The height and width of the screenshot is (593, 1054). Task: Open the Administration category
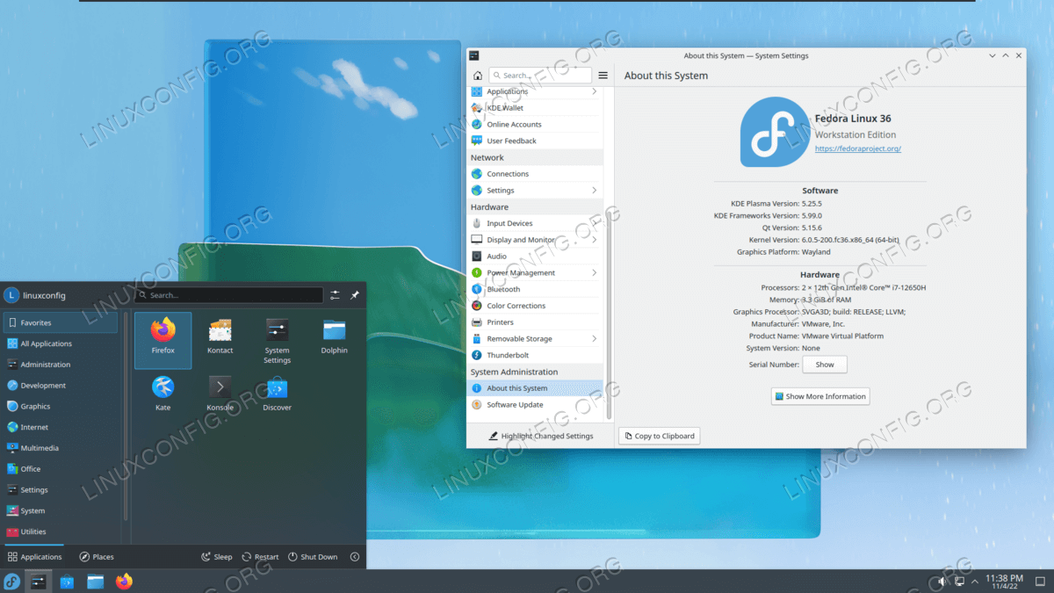[60, 365]
